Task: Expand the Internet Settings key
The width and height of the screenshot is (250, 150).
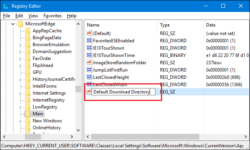Action: pyautogui.click(x=20, y=93)
